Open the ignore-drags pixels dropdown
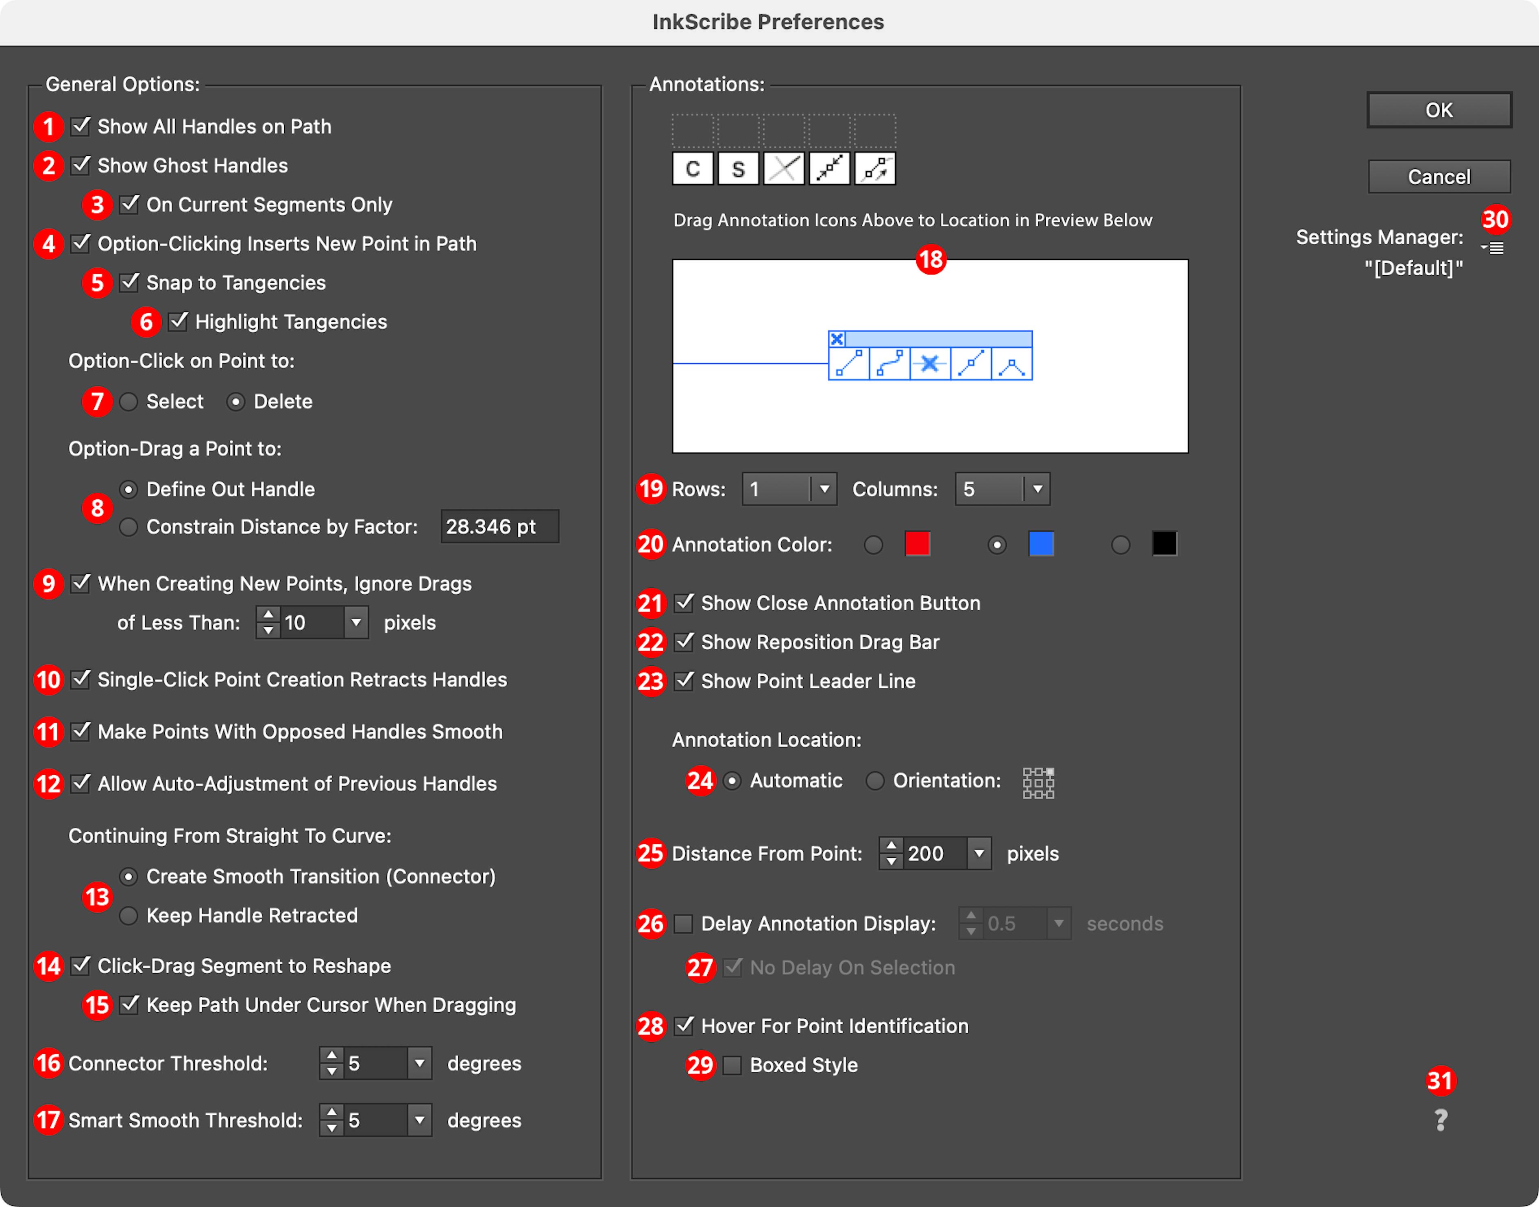This screenshot has width=1539, height=1207. click(355, 623)
